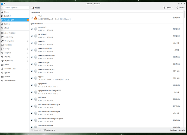The image size is (187, 135).
Task: Click the Update All button
Action: tap(168, 8)
